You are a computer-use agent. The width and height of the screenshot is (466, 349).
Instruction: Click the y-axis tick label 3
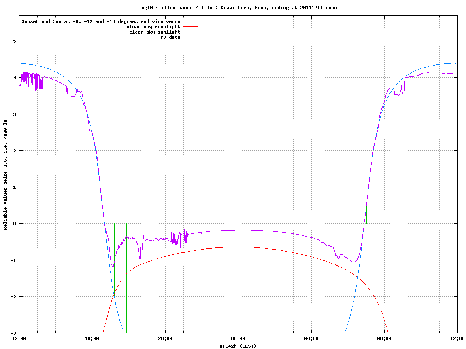pos(14,114)
